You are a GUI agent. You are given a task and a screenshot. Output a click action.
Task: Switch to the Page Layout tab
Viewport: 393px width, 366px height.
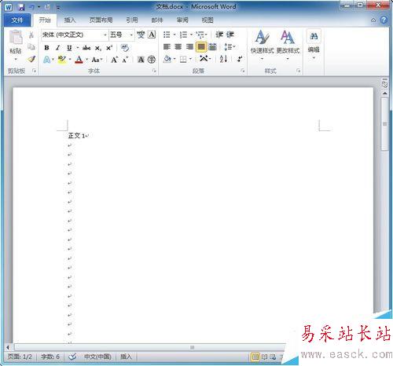point(101,20)
